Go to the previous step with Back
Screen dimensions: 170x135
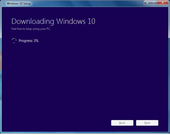(x=122, y=123)
